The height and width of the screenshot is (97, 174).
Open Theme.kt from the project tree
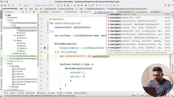click(22, 48)
